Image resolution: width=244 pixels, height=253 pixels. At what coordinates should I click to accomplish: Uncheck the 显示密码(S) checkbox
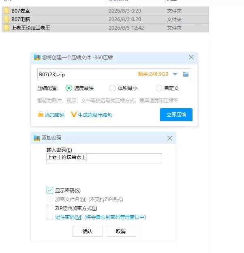pyautogui.click(x=50, y=190)
